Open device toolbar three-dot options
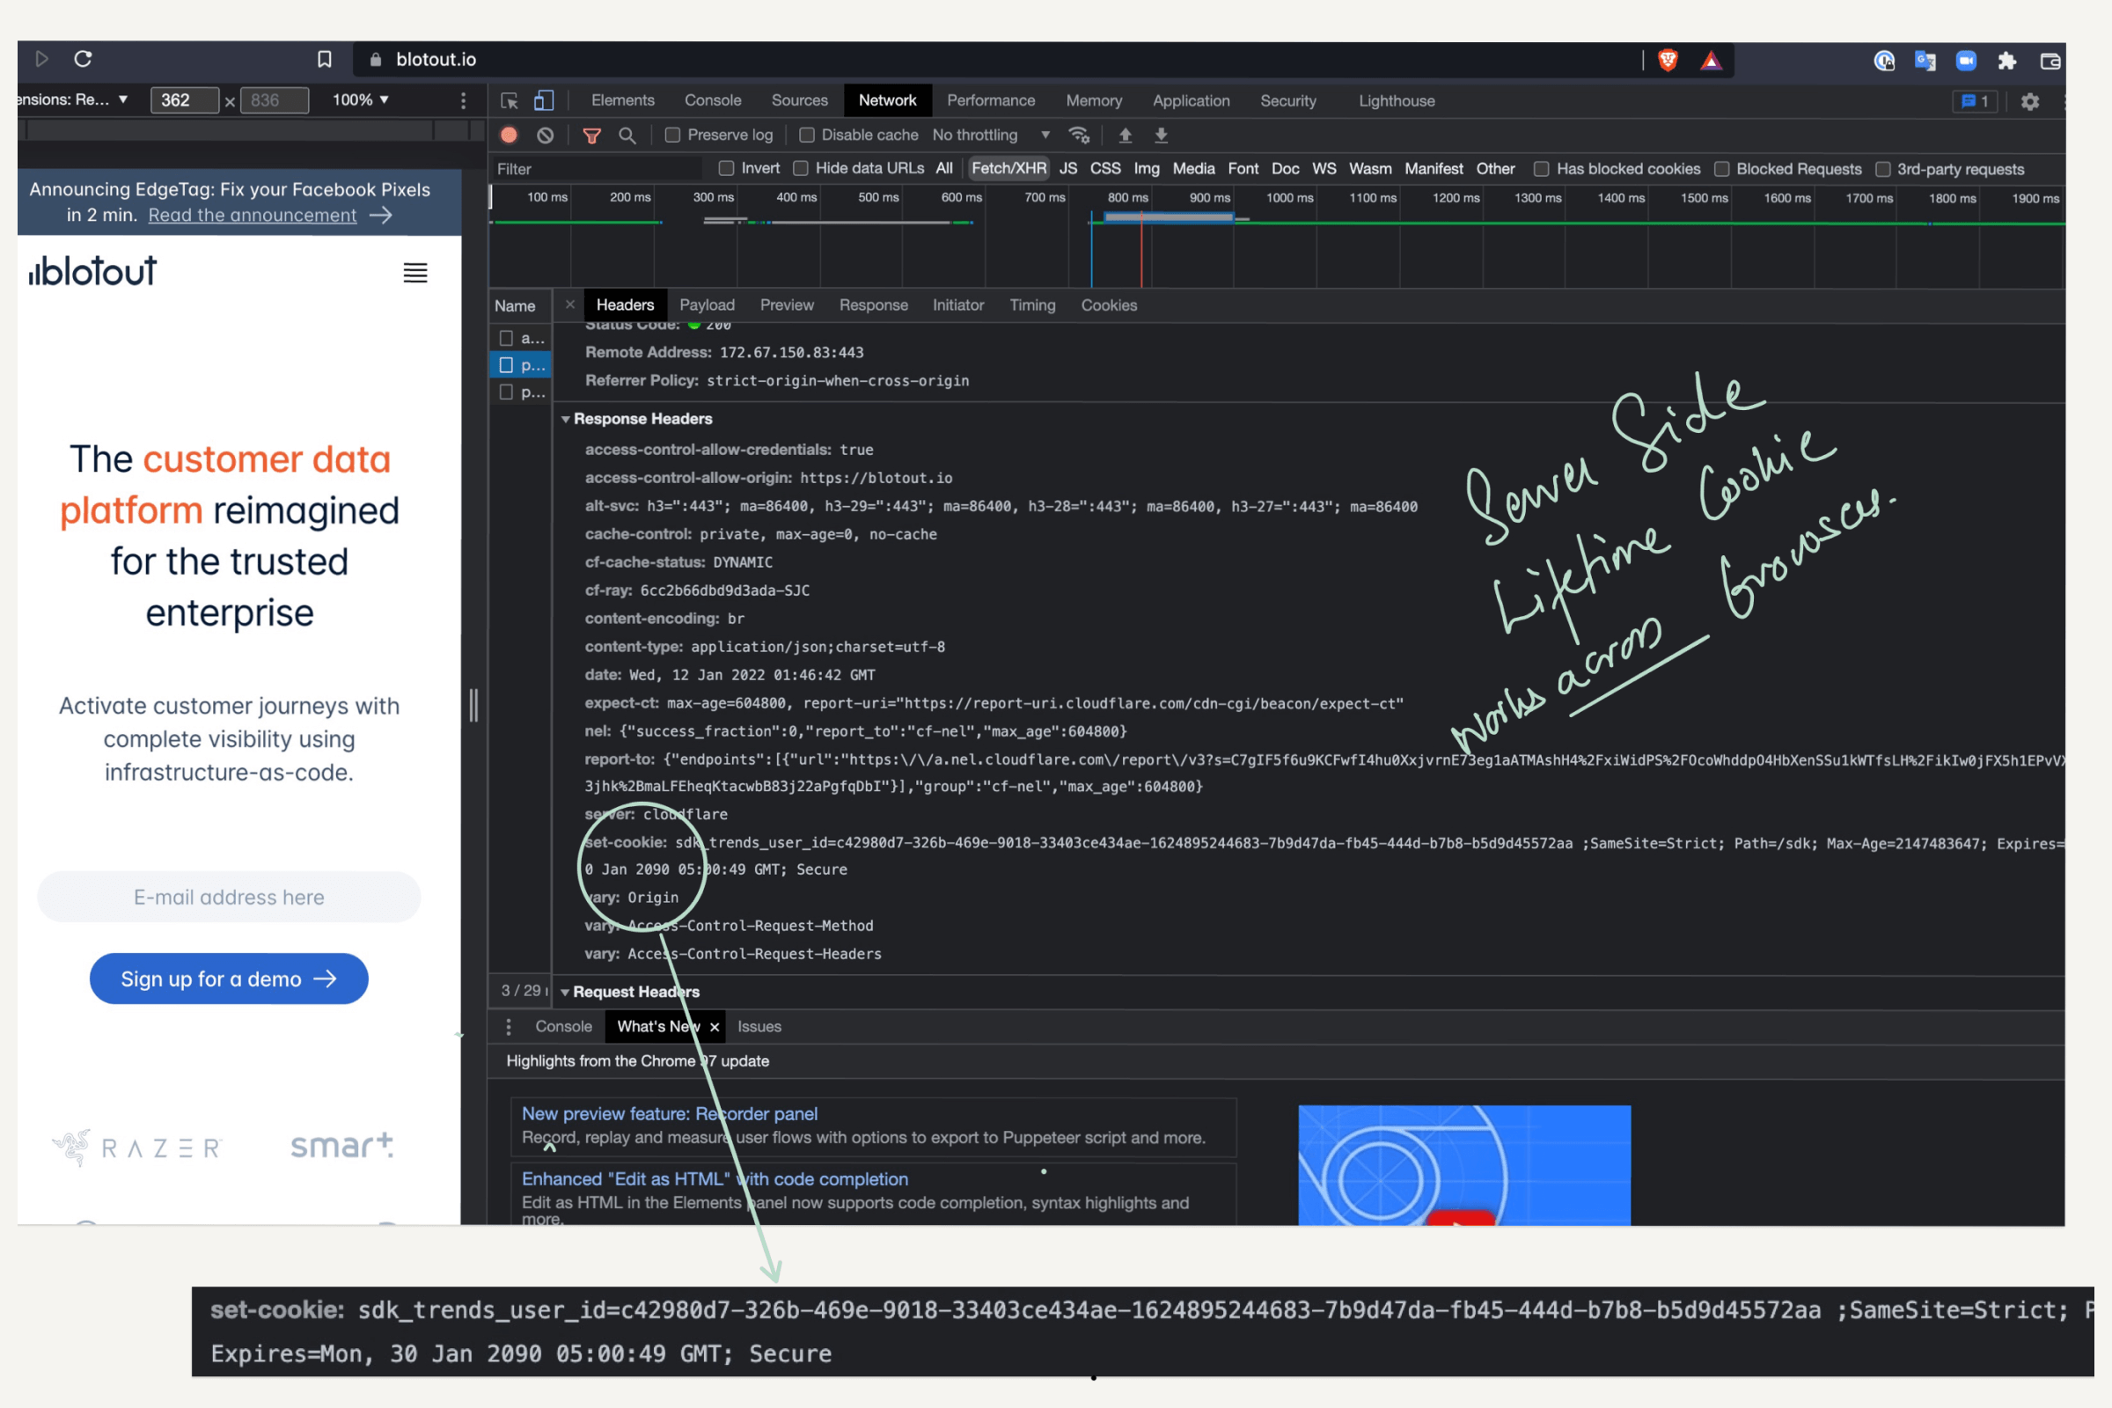Screen dimensions: 2112x1408 tap(464, 100)
